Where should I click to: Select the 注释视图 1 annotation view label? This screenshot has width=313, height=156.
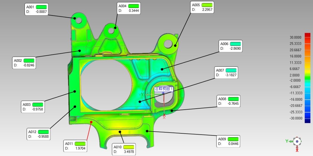(164, 89)
